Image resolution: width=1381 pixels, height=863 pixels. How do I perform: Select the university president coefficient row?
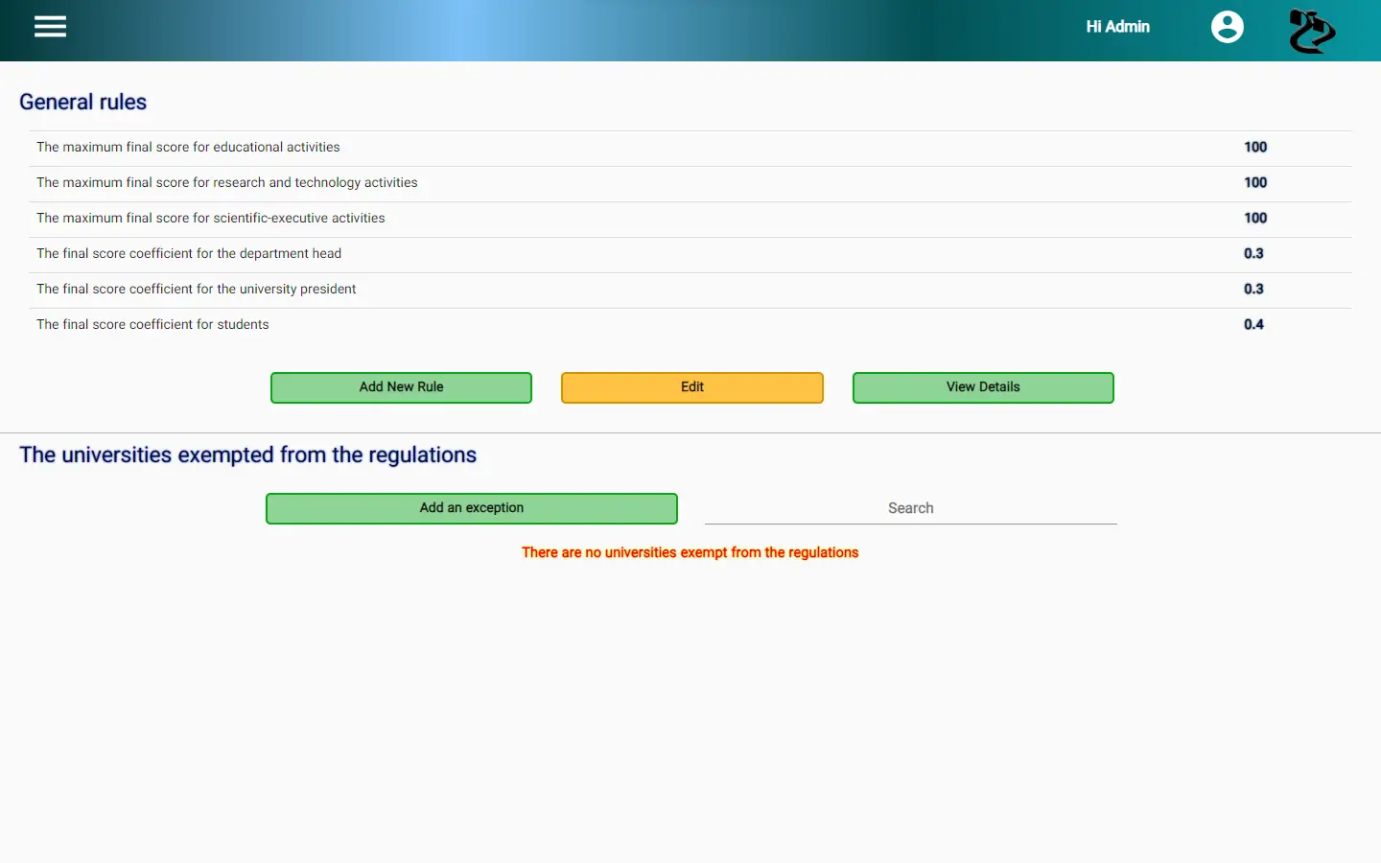pyautogui.click(x=690, y=291)
